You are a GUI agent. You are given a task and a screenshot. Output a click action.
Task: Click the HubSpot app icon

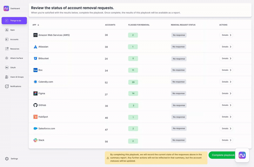pos(36,117)
